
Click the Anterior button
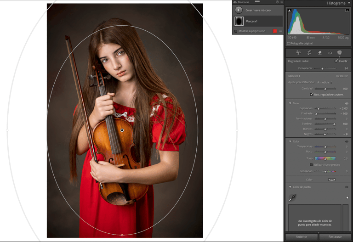pyautogui.click(x=302, y=236)
